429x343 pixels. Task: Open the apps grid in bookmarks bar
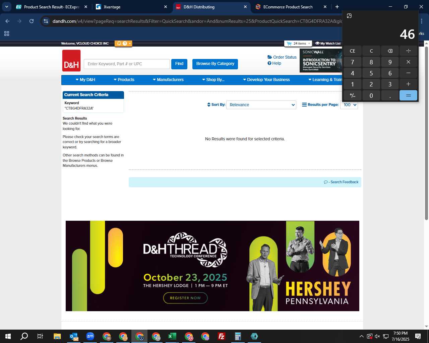click(x=7, y=33)
